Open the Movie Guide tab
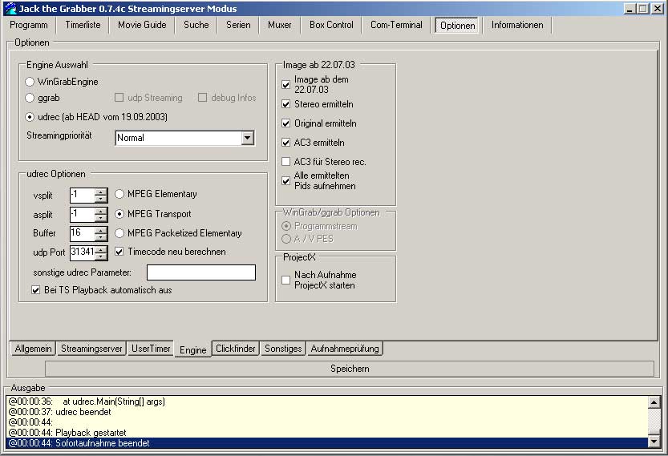The image size is (668, 456). point(142,25)
